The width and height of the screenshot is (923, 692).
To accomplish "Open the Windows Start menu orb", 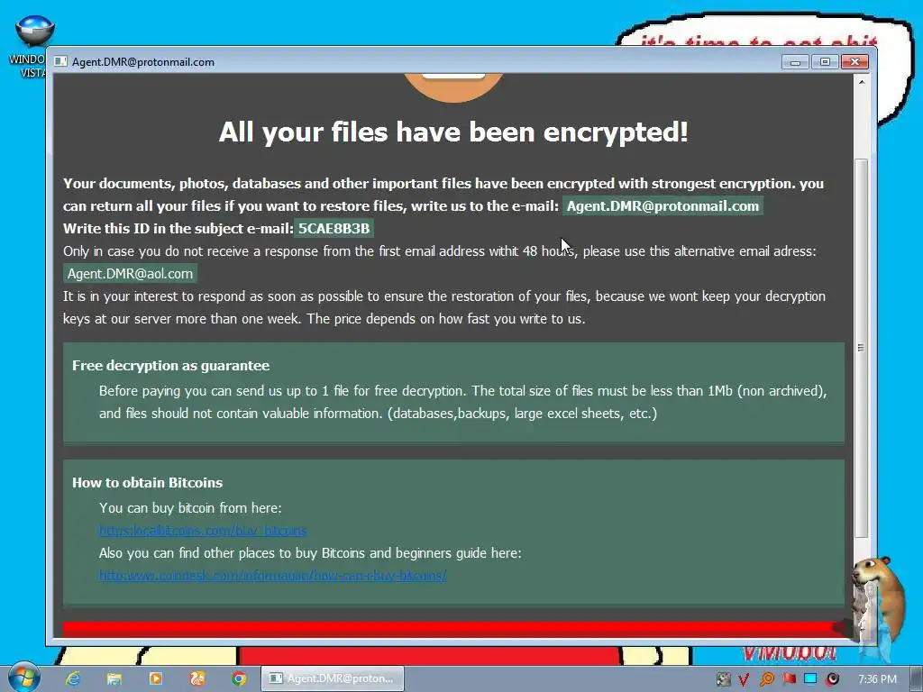I will pyautogui.click(x=23, y=678).
